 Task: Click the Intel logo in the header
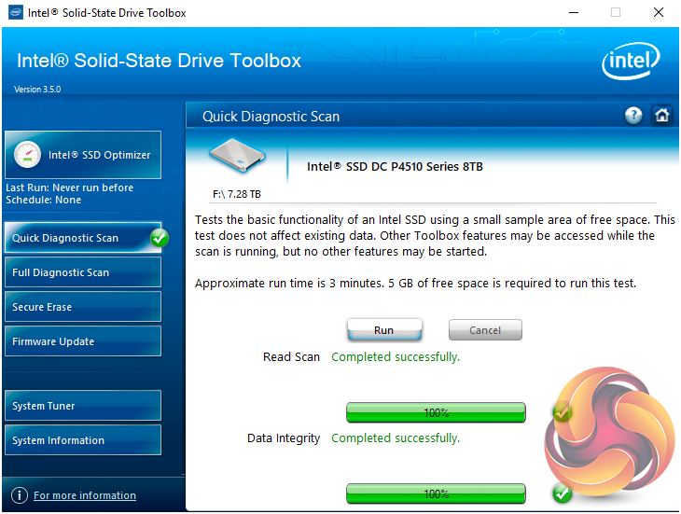coord(631,62)
